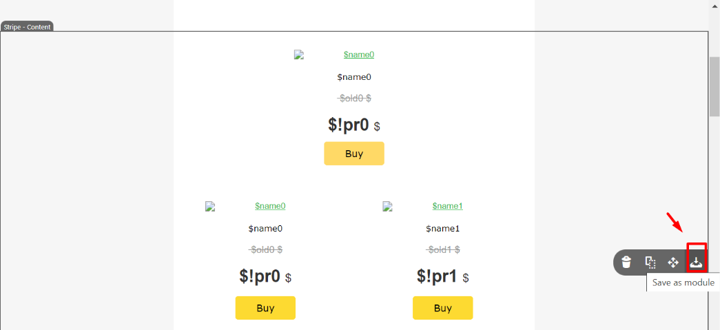Click broken image icon in single-product row

point(299,55)
